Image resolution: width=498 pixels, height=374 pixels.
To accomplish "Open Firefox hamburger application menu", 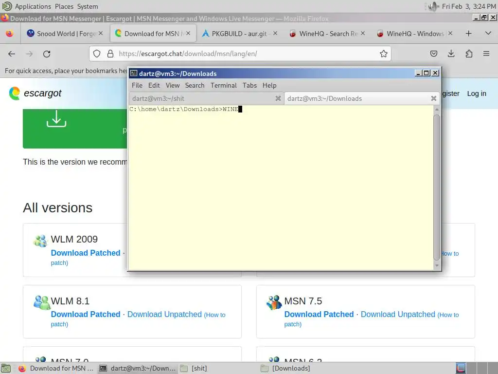I will point(486,54).
